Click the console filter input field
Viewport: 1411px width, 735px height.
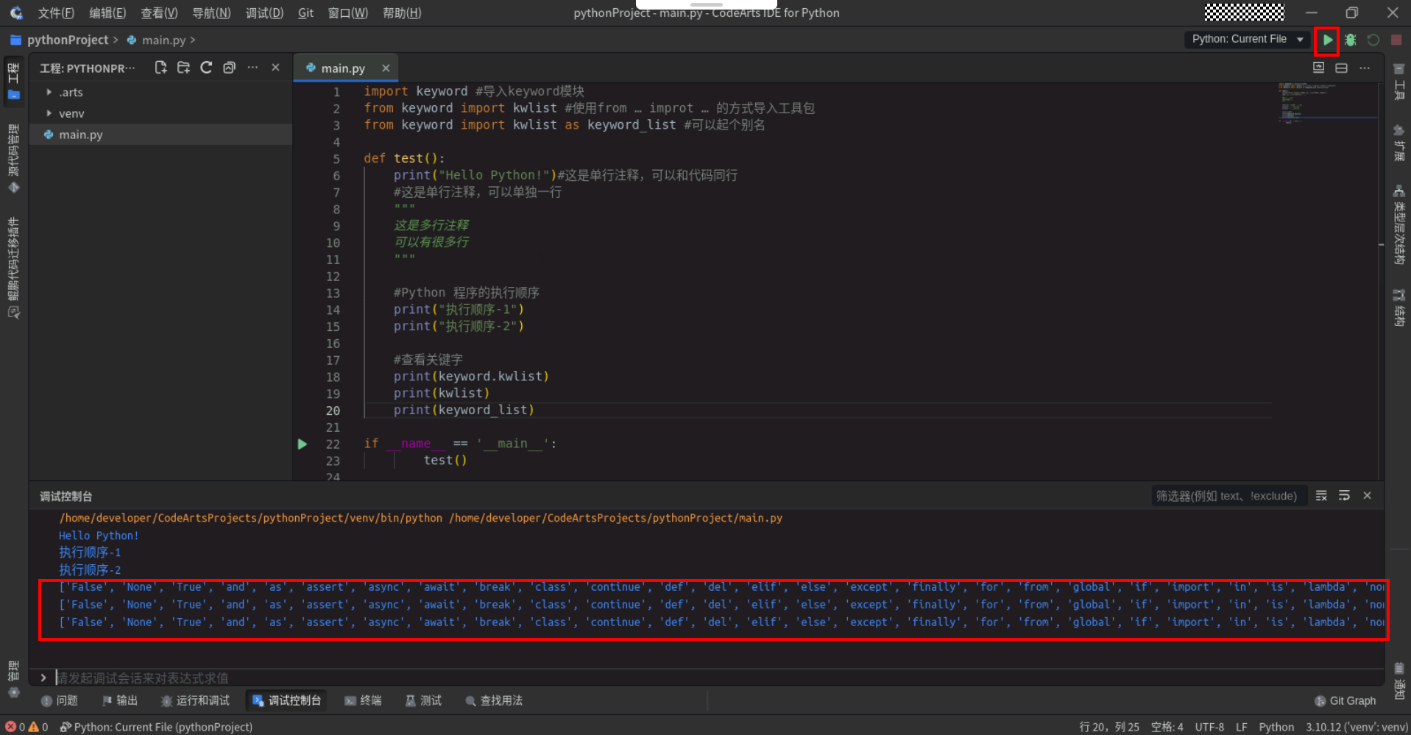[1228, 496]
